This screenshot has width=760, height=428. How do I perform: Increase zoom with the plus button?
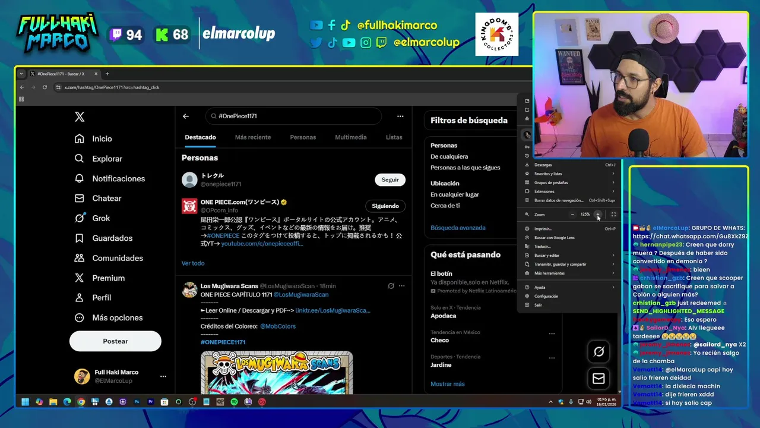598,215
